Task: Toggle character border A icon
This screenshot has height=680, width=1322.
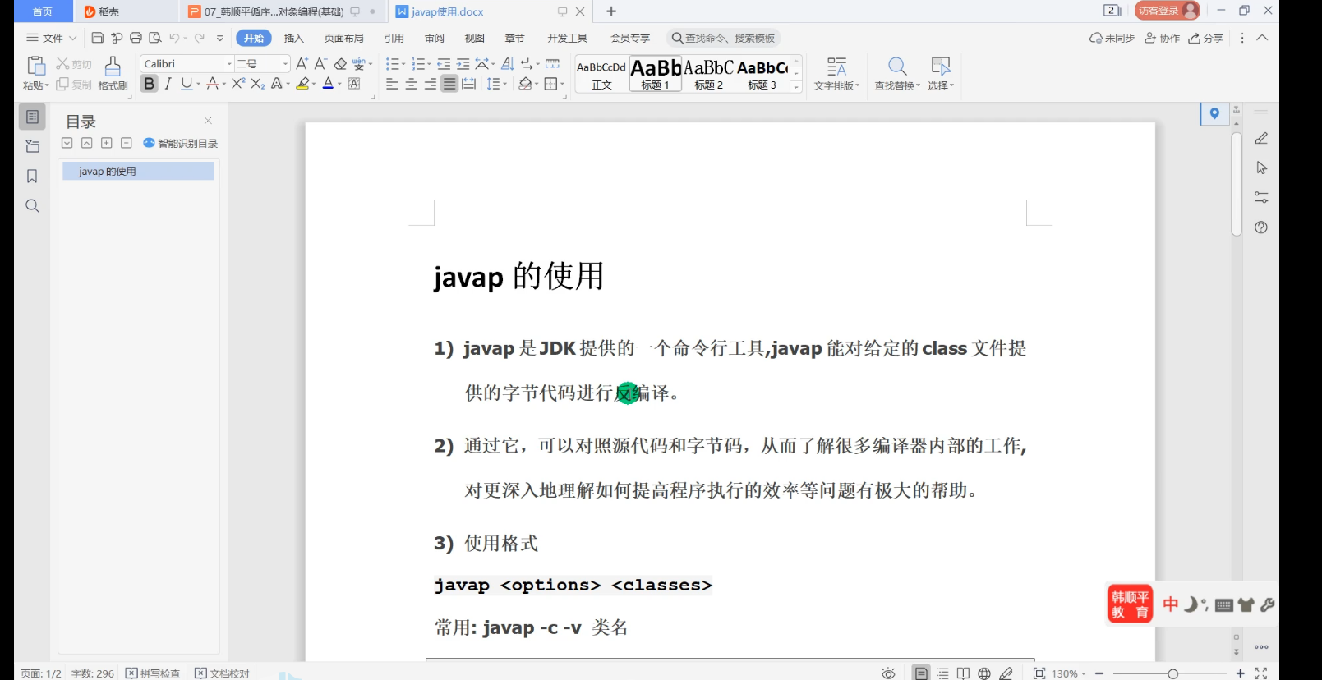Action: click(354, 83)
